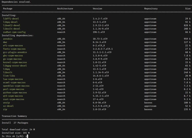The height and width of the screenshot is (138, 192).
Task: Click the llvm-libs package name
Action: (9, 76)
